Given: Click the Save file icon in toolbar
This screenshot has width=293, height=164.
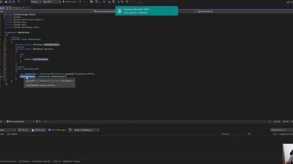Looking at the screenshot, I should 10,2.
